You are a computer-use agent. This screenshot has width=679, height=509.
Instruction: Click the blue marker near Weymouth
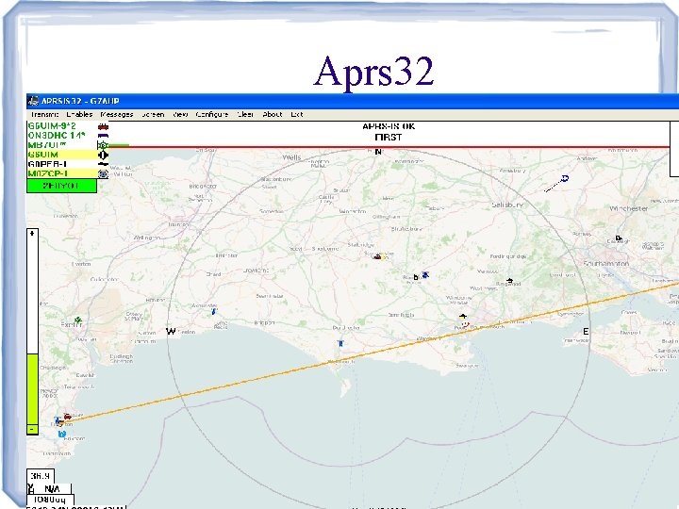tap(340, 343)
